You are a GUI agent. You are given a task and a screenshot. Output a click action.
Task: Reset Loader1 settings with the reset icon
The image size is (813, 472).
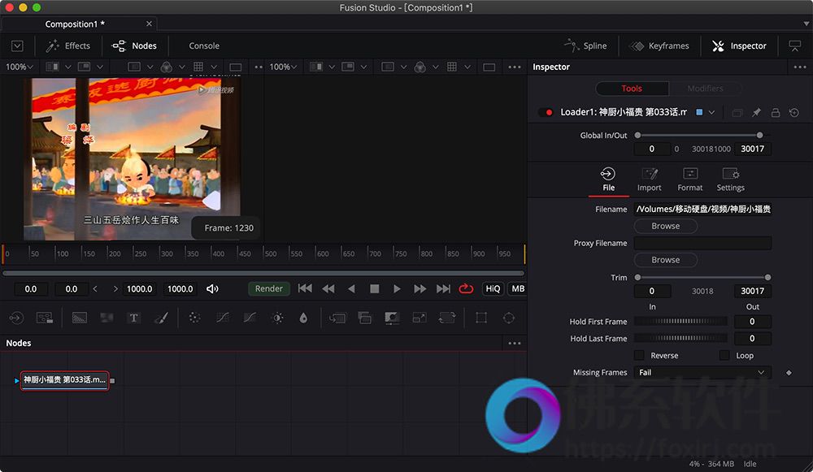(793, 112)
